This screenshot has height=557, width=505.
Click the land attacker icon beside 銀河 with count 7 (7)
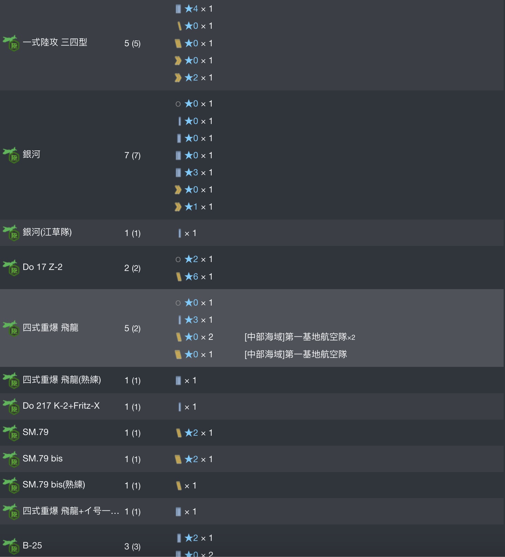[11, 155]
